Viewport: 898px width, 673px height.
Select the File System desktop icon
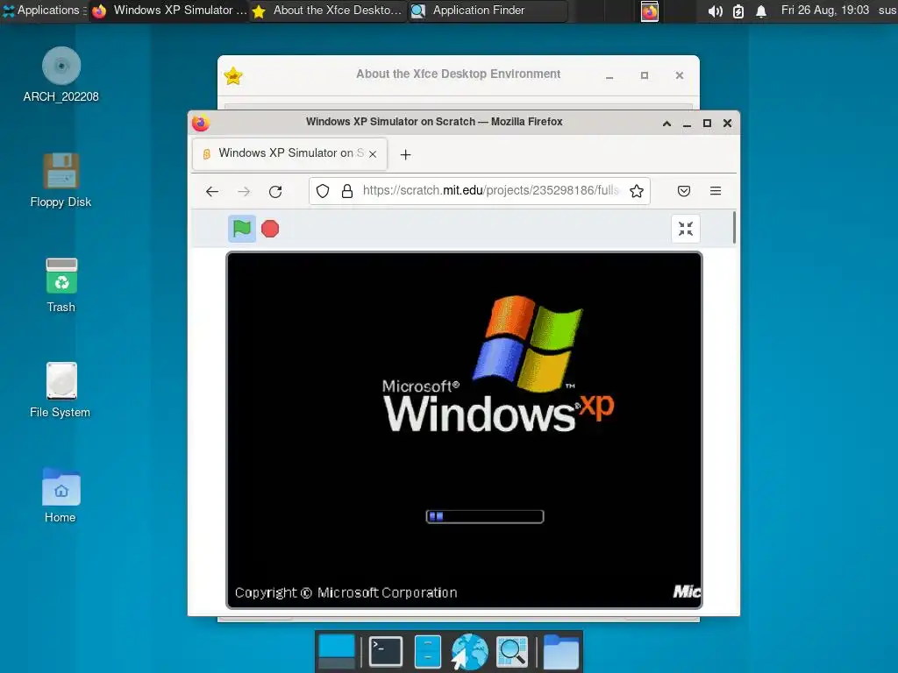coord(61,390)
